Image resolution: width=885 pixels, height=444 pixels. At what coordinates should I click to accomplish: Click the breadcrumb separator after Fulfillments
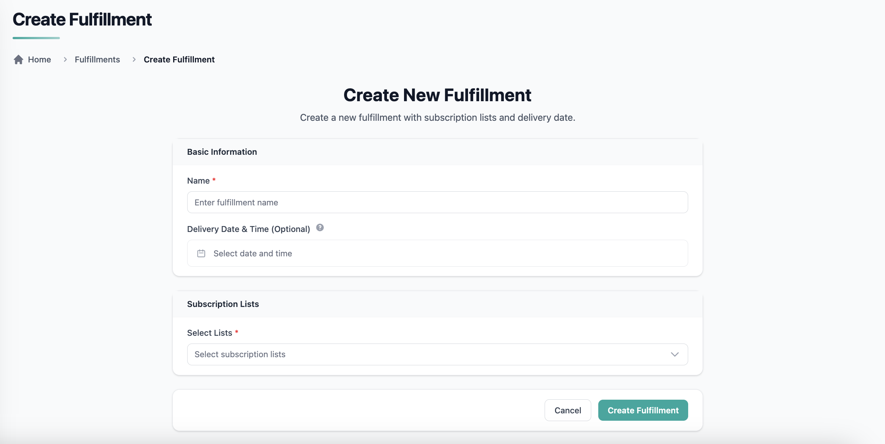[x=134, y=59]
